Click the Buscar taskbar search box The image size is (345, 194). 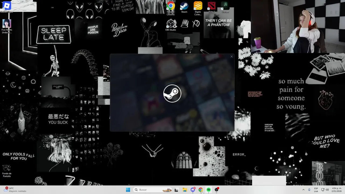[153, 190]
